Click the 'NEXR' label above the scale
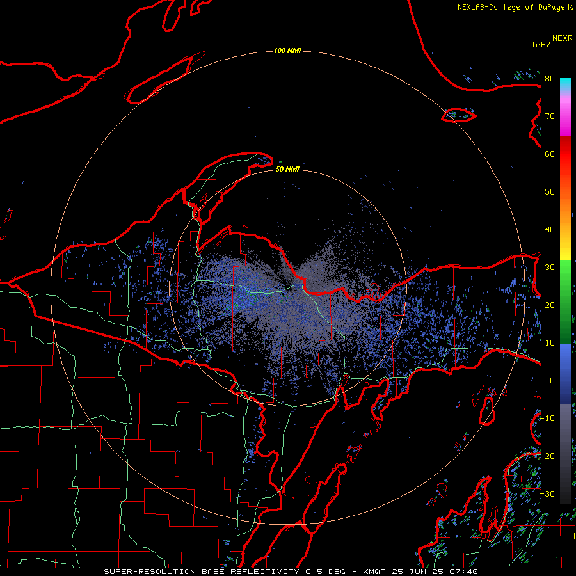This screenshot has height=576, width=576. (x=563, y=38)
